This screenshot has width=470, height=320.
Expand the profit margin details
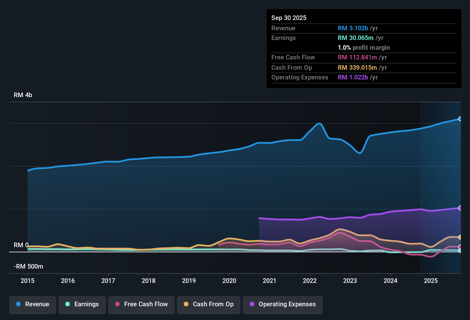pos(364,47)
